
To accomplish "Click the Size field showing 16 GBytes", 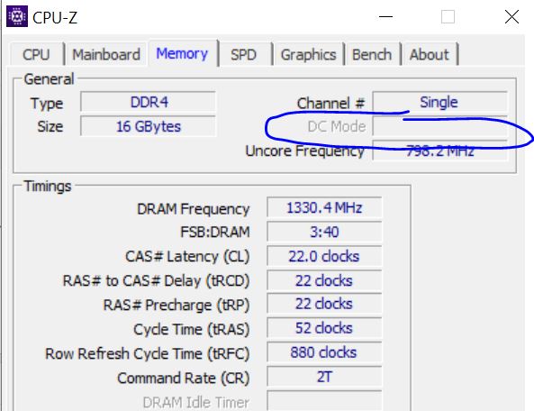I will [x=149, y=126].
